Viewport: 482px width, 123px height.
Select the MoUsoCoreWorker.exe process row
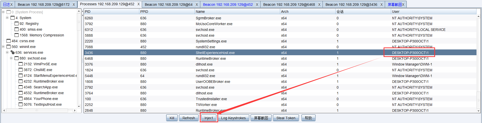click(x=280, y=24)
